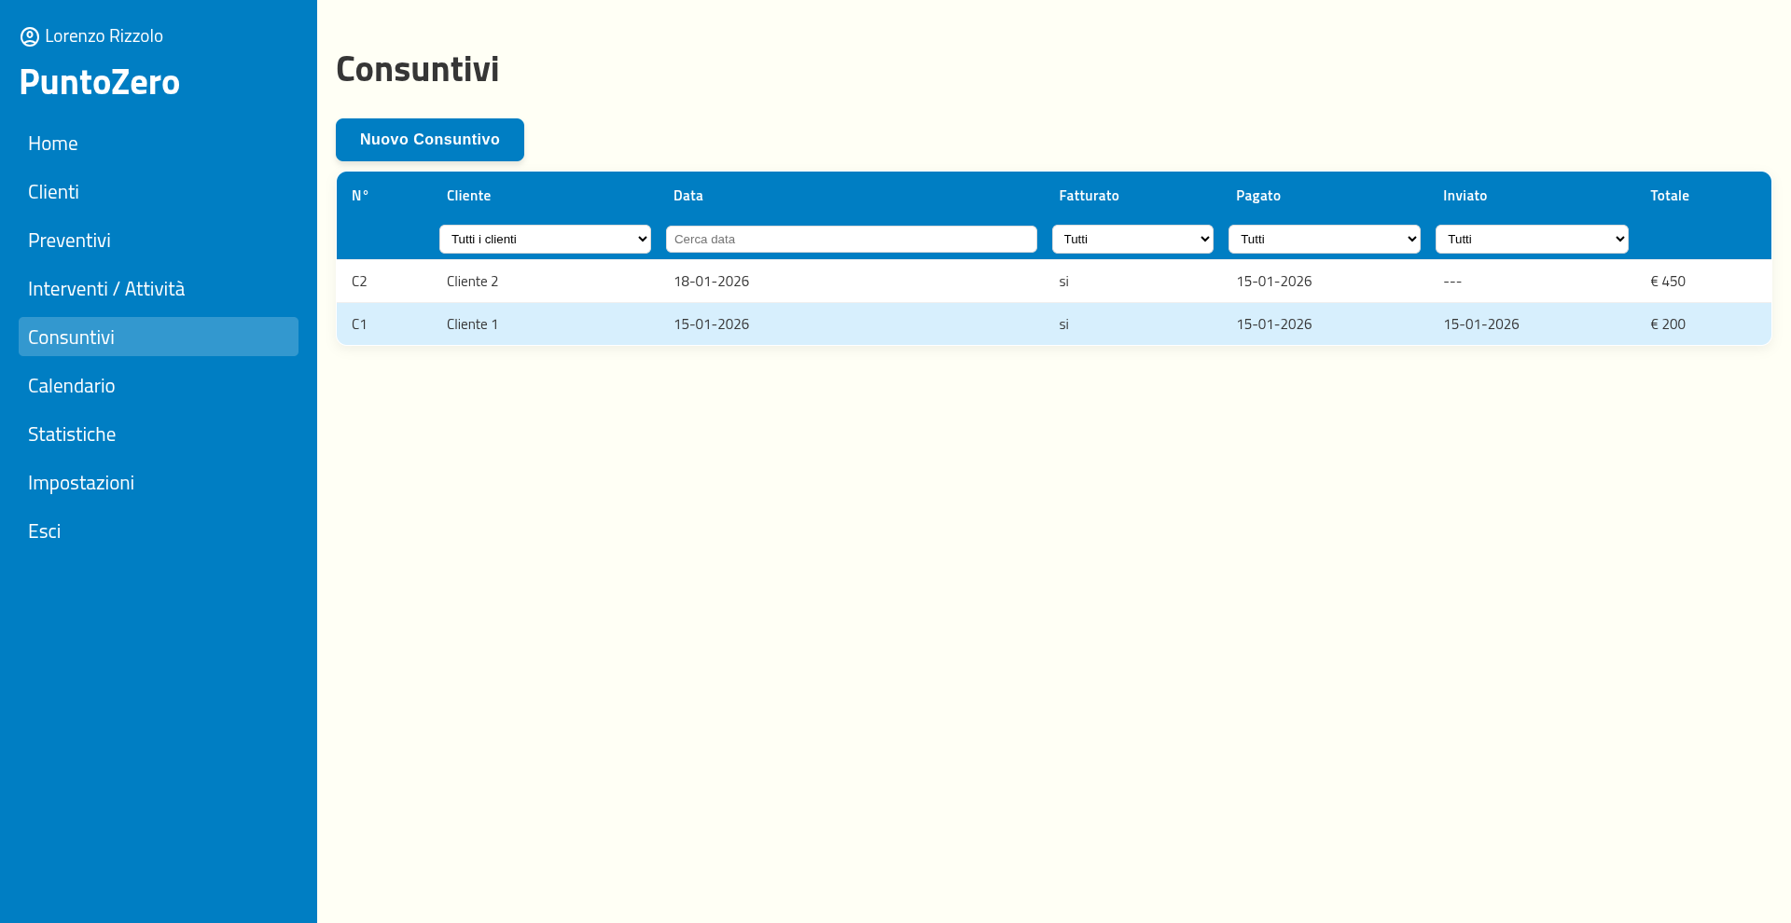Select the Consuntivi sidebar item
This screenshot has height=923, width=1791.
pos(71,338)
